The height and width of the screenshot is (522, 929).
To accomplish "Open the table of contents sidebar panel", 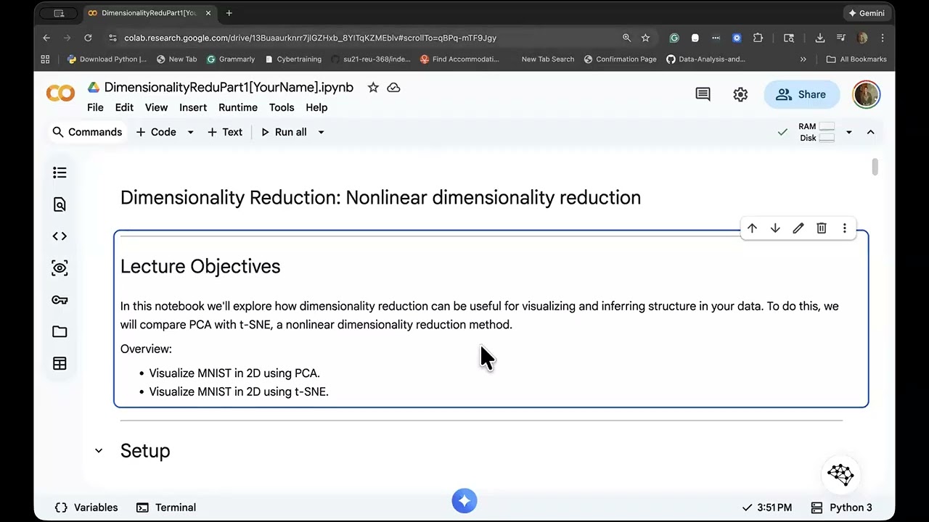I will click(60, 173).
